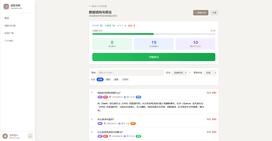Click the 添加卡片 button
This screenshot has width=272, height=141.
[x=201, y=13]
